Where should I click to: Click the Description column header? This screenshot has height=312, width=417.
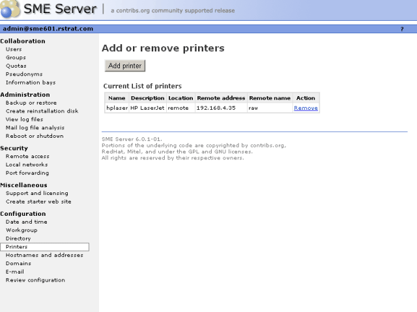[x=148, y=98]
